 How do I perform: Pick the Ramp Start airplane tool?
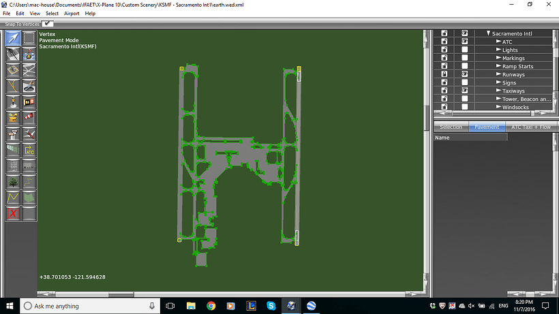click(x=29, y=134)
